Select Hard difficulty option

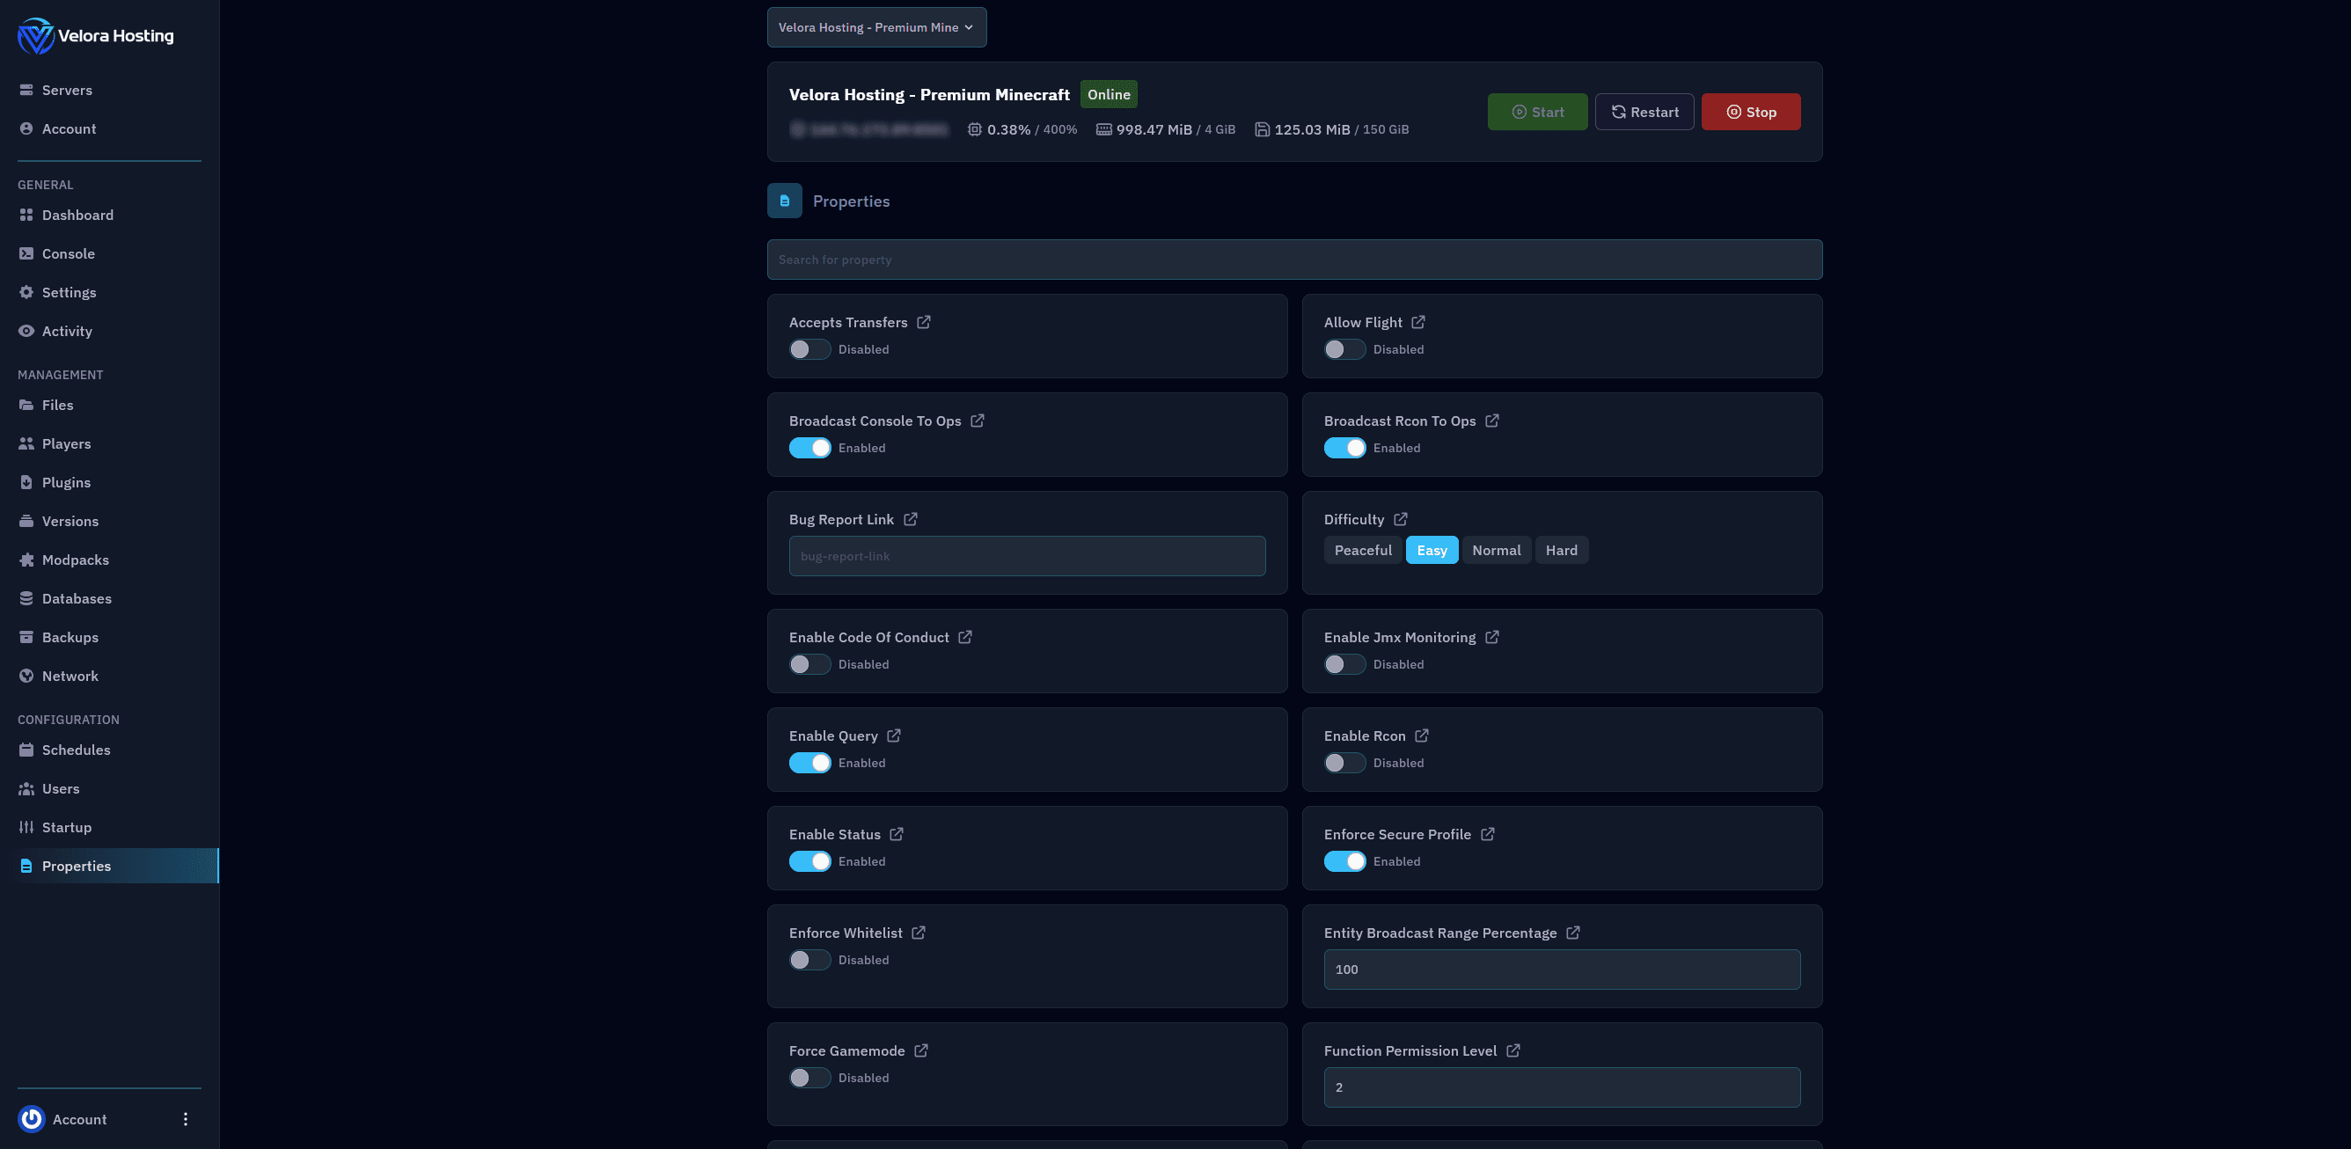[x=1561, y=551]
